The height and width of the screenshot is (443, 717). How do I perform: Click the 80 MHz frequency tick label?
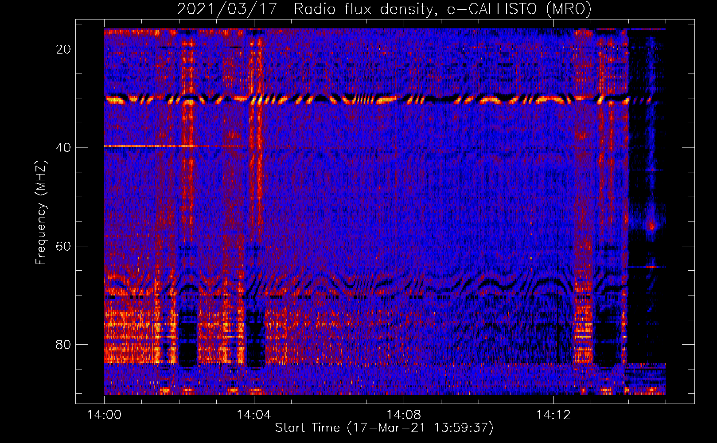pyautogui.click(x=64, y=344)
